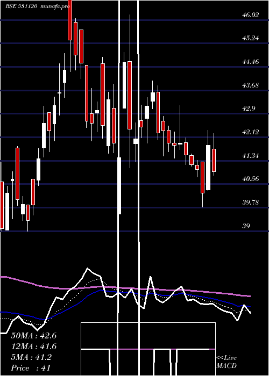Click the 39.78 price axis label
Screen dimensions: 269x376
(x=250, y=203)
